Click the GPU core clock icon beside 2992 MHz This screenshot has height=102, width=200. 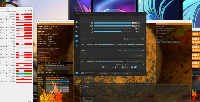[92, 23]
